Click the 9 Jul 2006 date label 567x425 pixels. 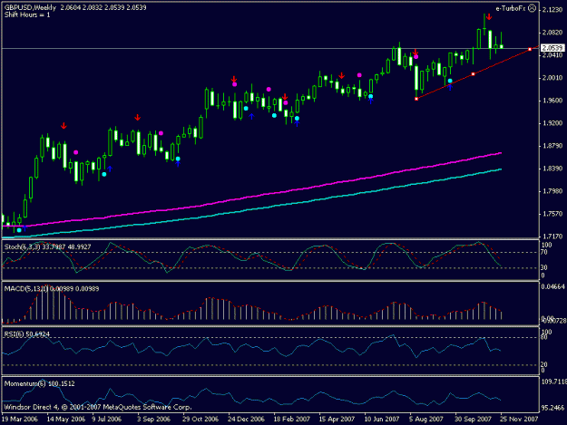click(107, 419)
